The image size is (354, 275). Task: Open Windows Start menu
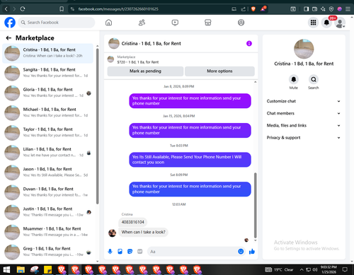pyautogui.click(x=6, y=269)
